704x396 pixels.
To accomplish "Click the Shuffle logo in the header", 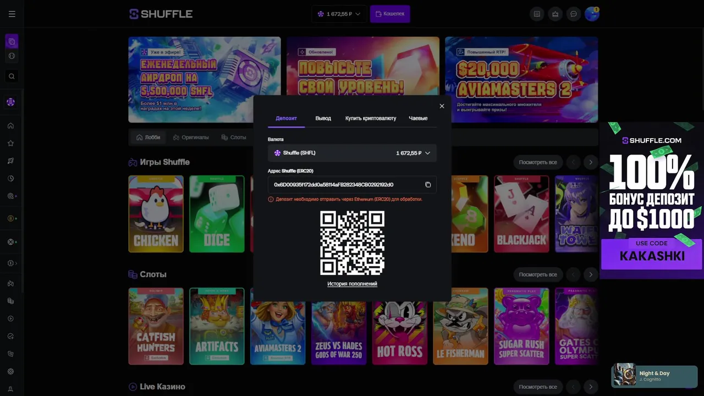I will click(x=161, y=14).
